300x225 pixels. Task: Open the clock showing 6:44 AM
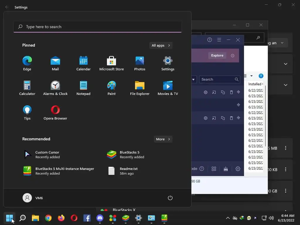pyautogui.click(x=286, y=218)
